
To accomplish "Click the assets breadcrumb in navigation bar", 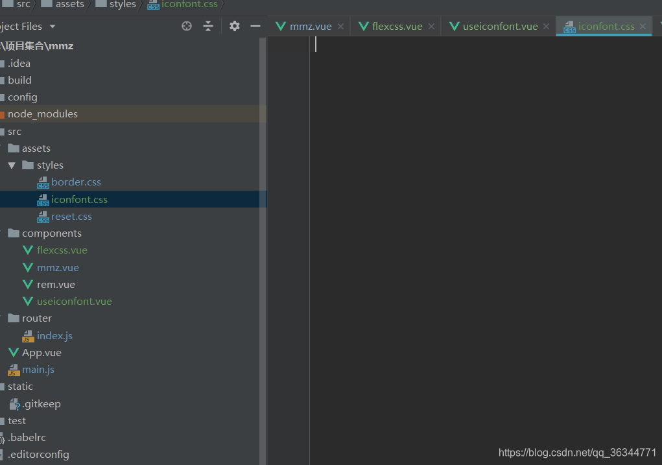I will tap(69, 5).
